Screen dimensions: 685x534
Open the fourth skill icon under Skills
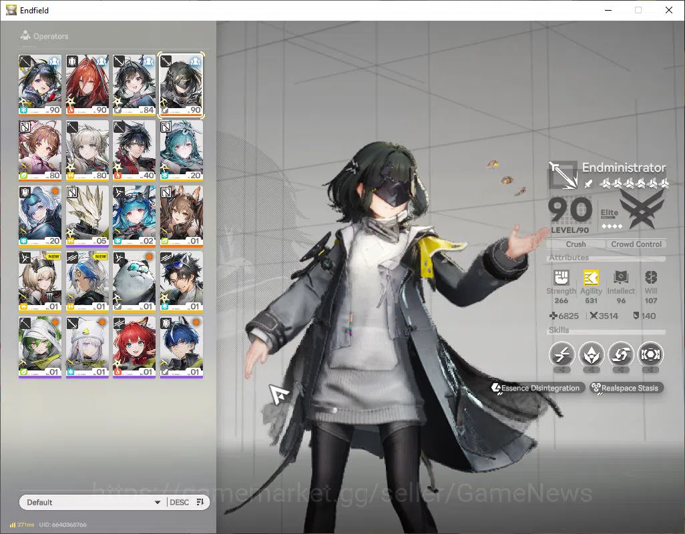650,354
